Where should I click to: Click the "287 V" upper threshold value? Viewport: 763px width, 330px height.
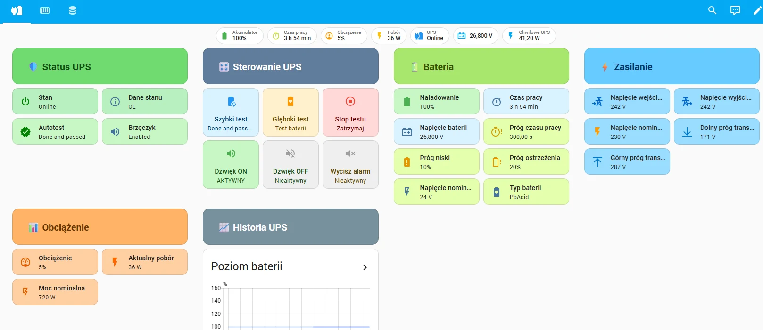point(618,167)
